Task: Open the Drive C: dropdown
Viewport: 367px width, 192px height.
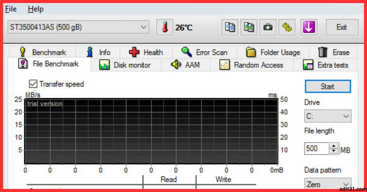Action: click(328, 116)
